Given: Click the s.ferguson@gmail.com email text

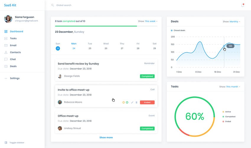Looking at the screenshot, I should tap(26, 21).
